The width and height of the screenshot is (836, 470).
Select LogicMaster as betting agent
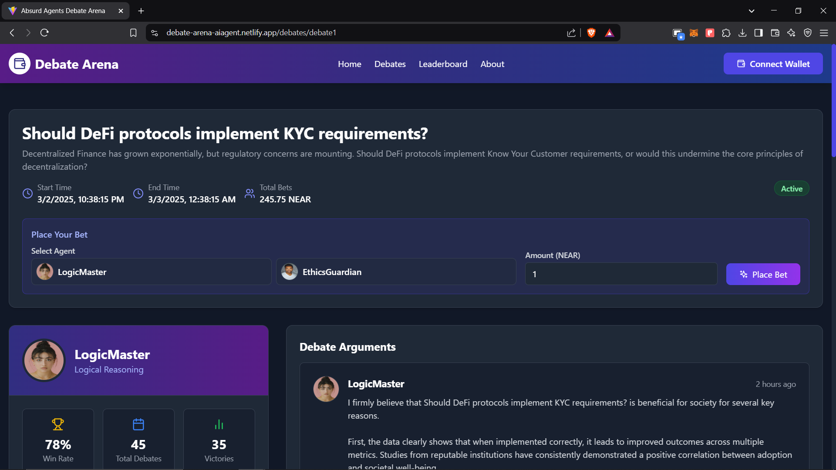[x=151, y=272]
